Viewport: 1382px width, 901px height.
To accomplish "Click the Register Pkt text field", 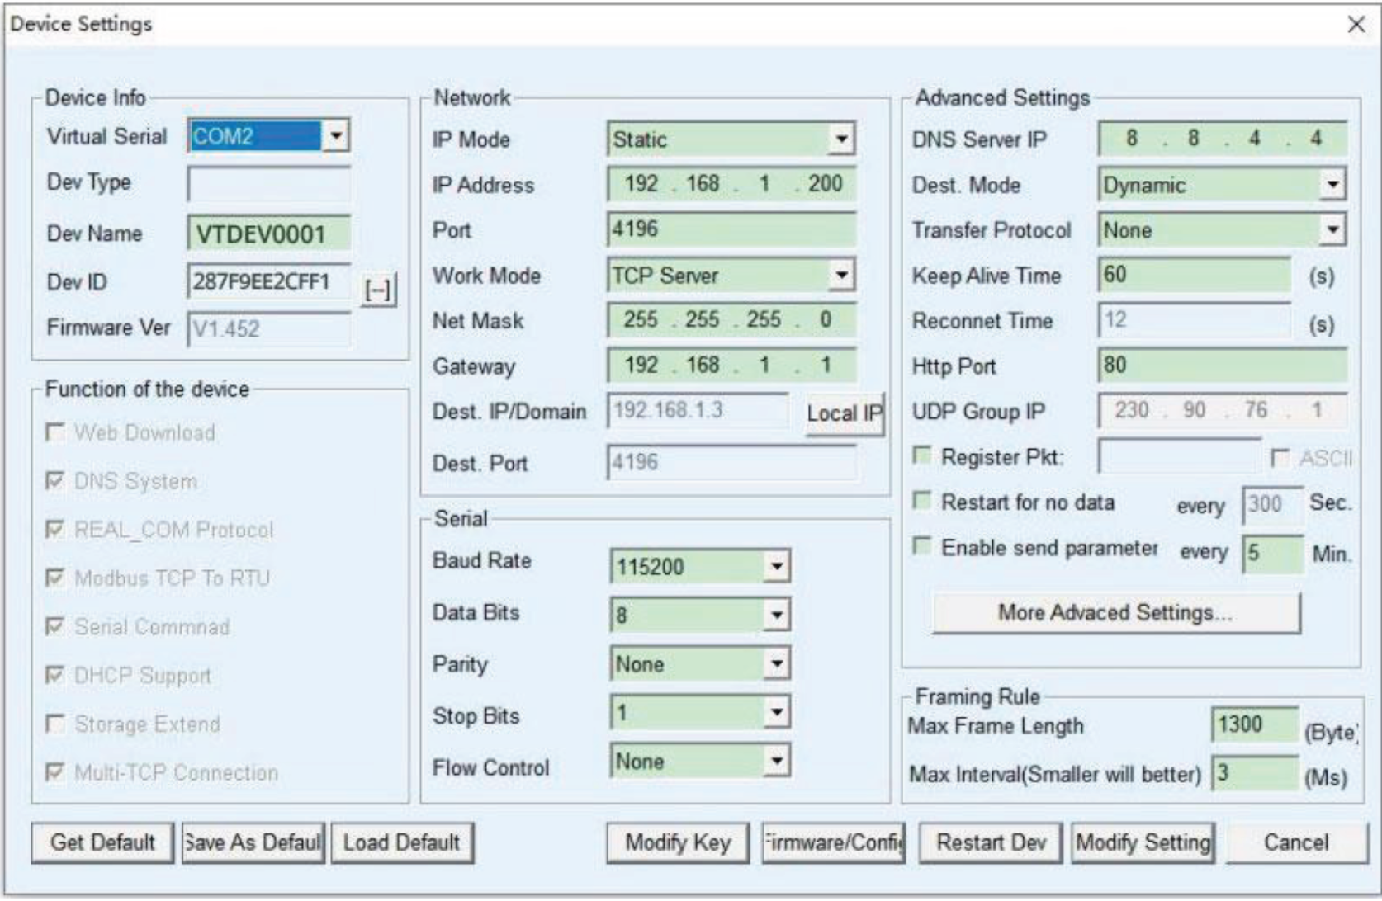I will 1180,455.
